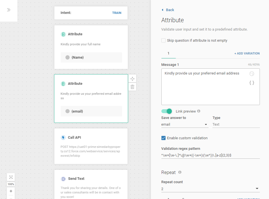Show Link preview info tooltip icon
Image resolution: width=269 pixels, height=199 pixels.
coord(199,111)
